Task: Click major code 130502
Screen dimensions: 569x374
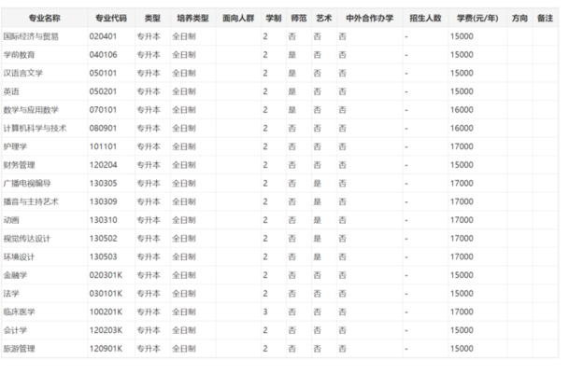Action: (104, 239)
